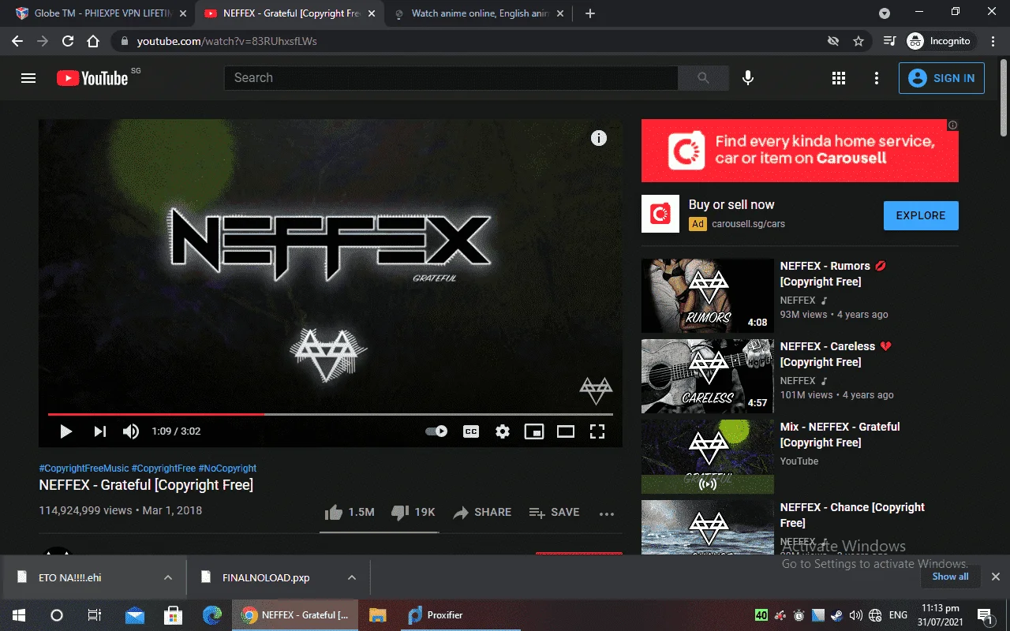1010x631 pixels.
Task: Close the Watch anime online tab
Action: [559, 13]
